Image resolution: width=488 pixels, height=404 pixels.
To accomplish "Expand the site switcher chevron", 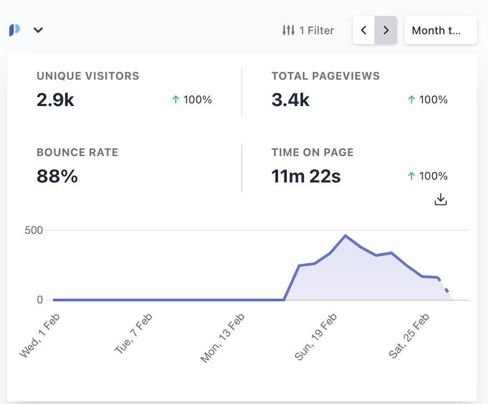I will [x=38, y=30].
